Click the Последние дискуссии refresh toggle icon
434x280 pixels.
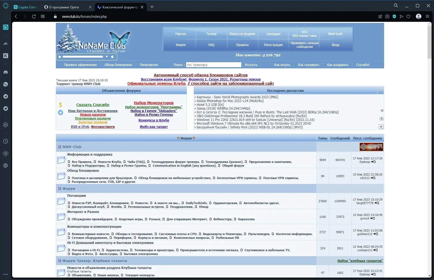[x=380, y=91]
